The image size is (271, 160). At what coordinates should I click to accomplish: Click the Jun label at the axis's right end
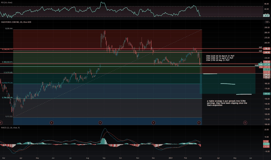point(251,158)
